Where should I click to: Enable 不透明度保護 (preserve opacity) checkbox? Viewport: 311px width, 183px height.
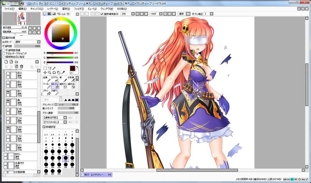[x=4, y=50]
